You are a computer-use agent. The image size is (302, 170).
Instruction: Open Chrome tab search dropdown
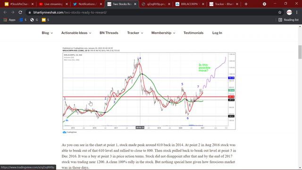point(264,4)
